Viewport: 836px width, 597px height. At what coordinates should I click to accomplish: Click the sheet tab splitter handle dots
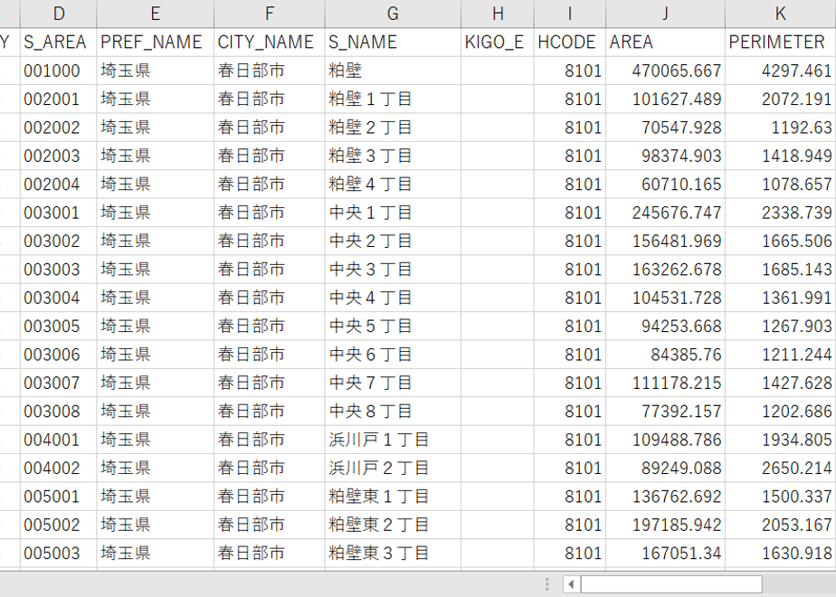click(547, 584)
